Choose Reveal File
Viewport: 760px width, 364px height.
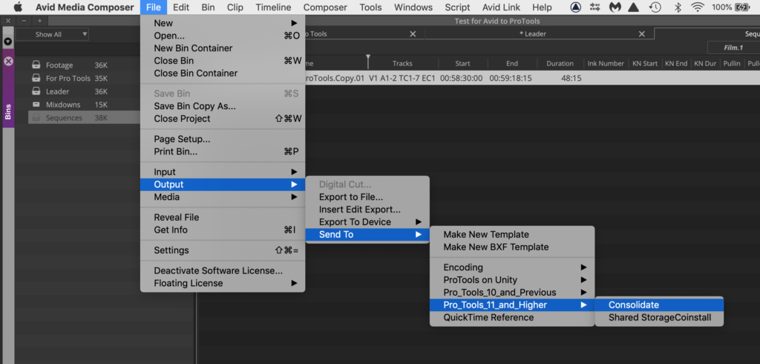pos(223,218)
